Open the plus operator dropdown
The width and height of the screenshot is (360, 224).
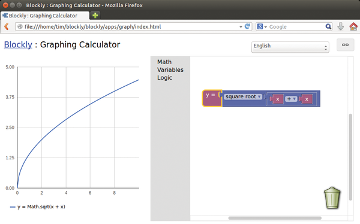[x=291, y=99]
